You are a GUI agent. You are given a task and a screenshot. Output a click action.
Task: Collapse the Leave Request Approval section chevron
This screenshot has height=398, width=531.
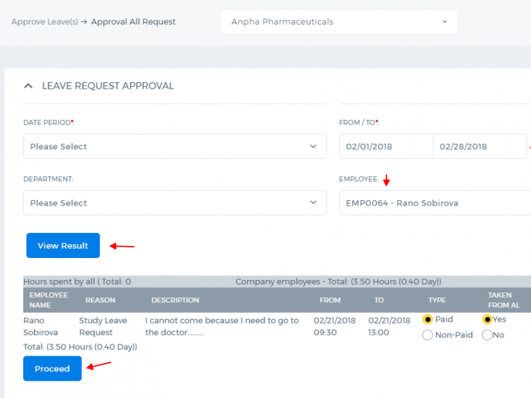pos(29,86)
